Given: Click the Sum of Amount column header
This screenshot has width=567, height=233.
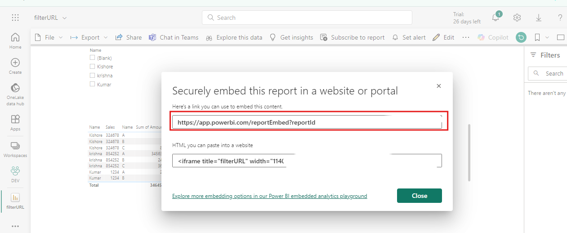Looking at the screenshot, I should pos(149,127).
